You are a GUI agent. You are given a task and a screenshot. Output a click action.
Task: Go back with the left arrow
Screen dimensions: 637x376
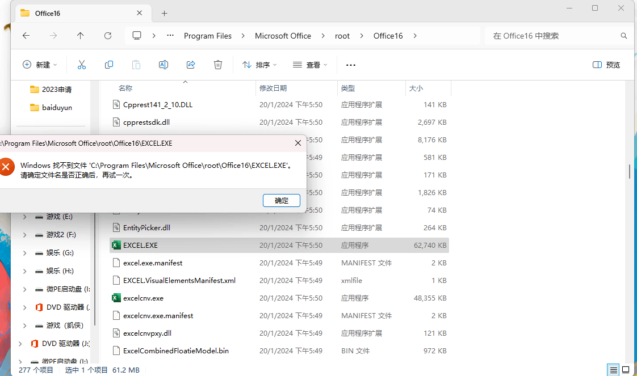pyautogui.click(x=26, y=36)
